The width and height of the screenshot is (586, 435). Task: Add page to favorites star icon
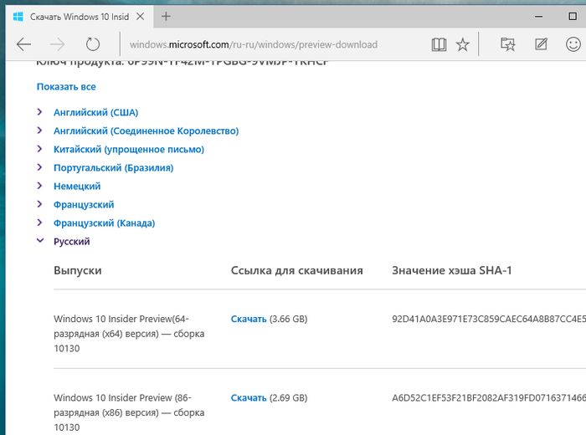(x=463, y=44)
